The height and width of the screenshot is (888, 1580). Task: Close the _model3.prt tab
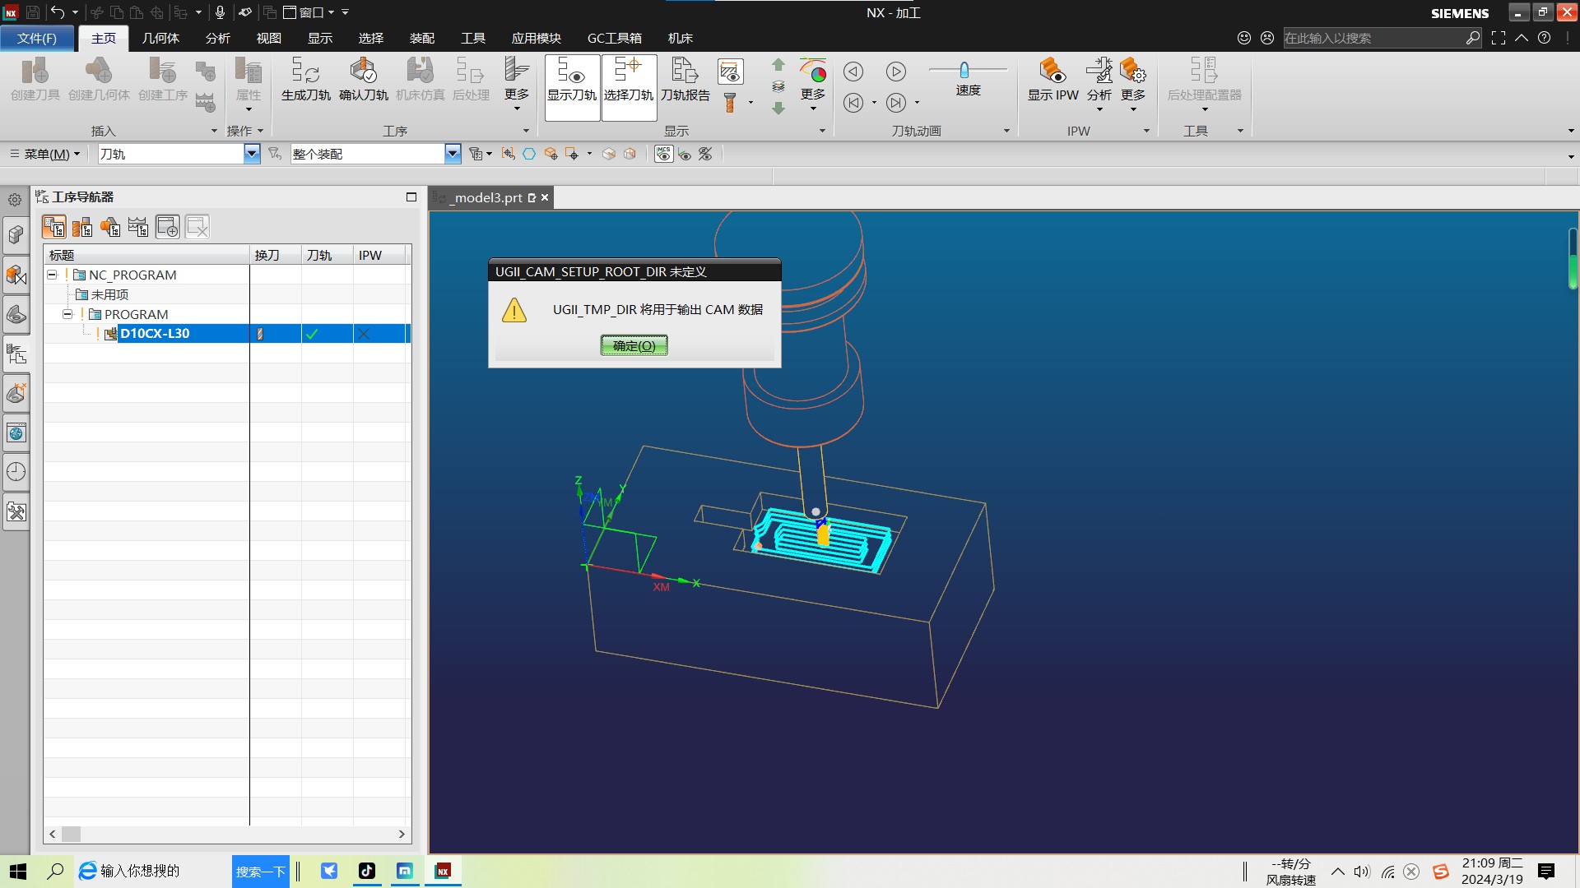point(545,197)
